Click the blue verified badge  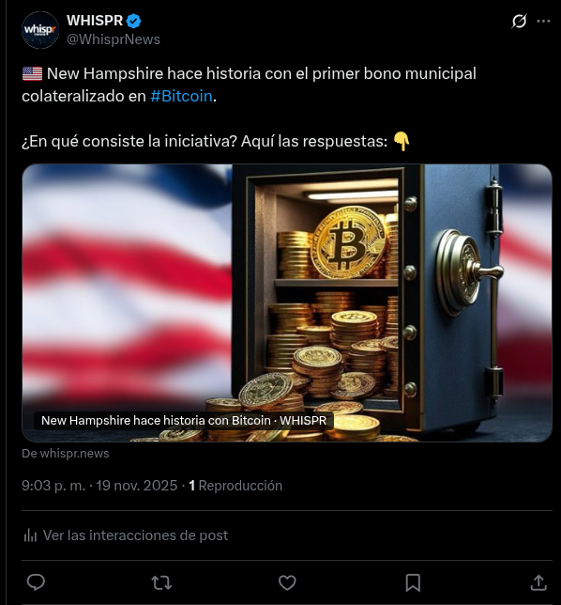pyautogui.click(x=134, y=21)
